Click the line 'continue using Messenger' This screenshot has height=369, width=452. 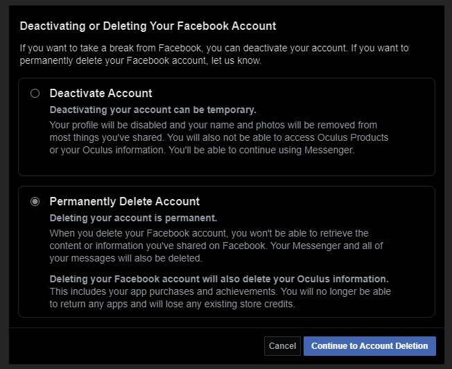pyautogui.click(x=202, y=150)
